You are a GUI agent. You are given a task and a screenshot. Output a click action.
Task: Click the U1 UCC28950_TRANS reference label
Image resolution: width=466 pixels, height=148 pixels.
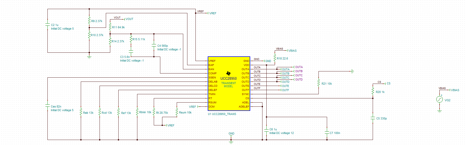pyautogui.click(x=222, y=114)
